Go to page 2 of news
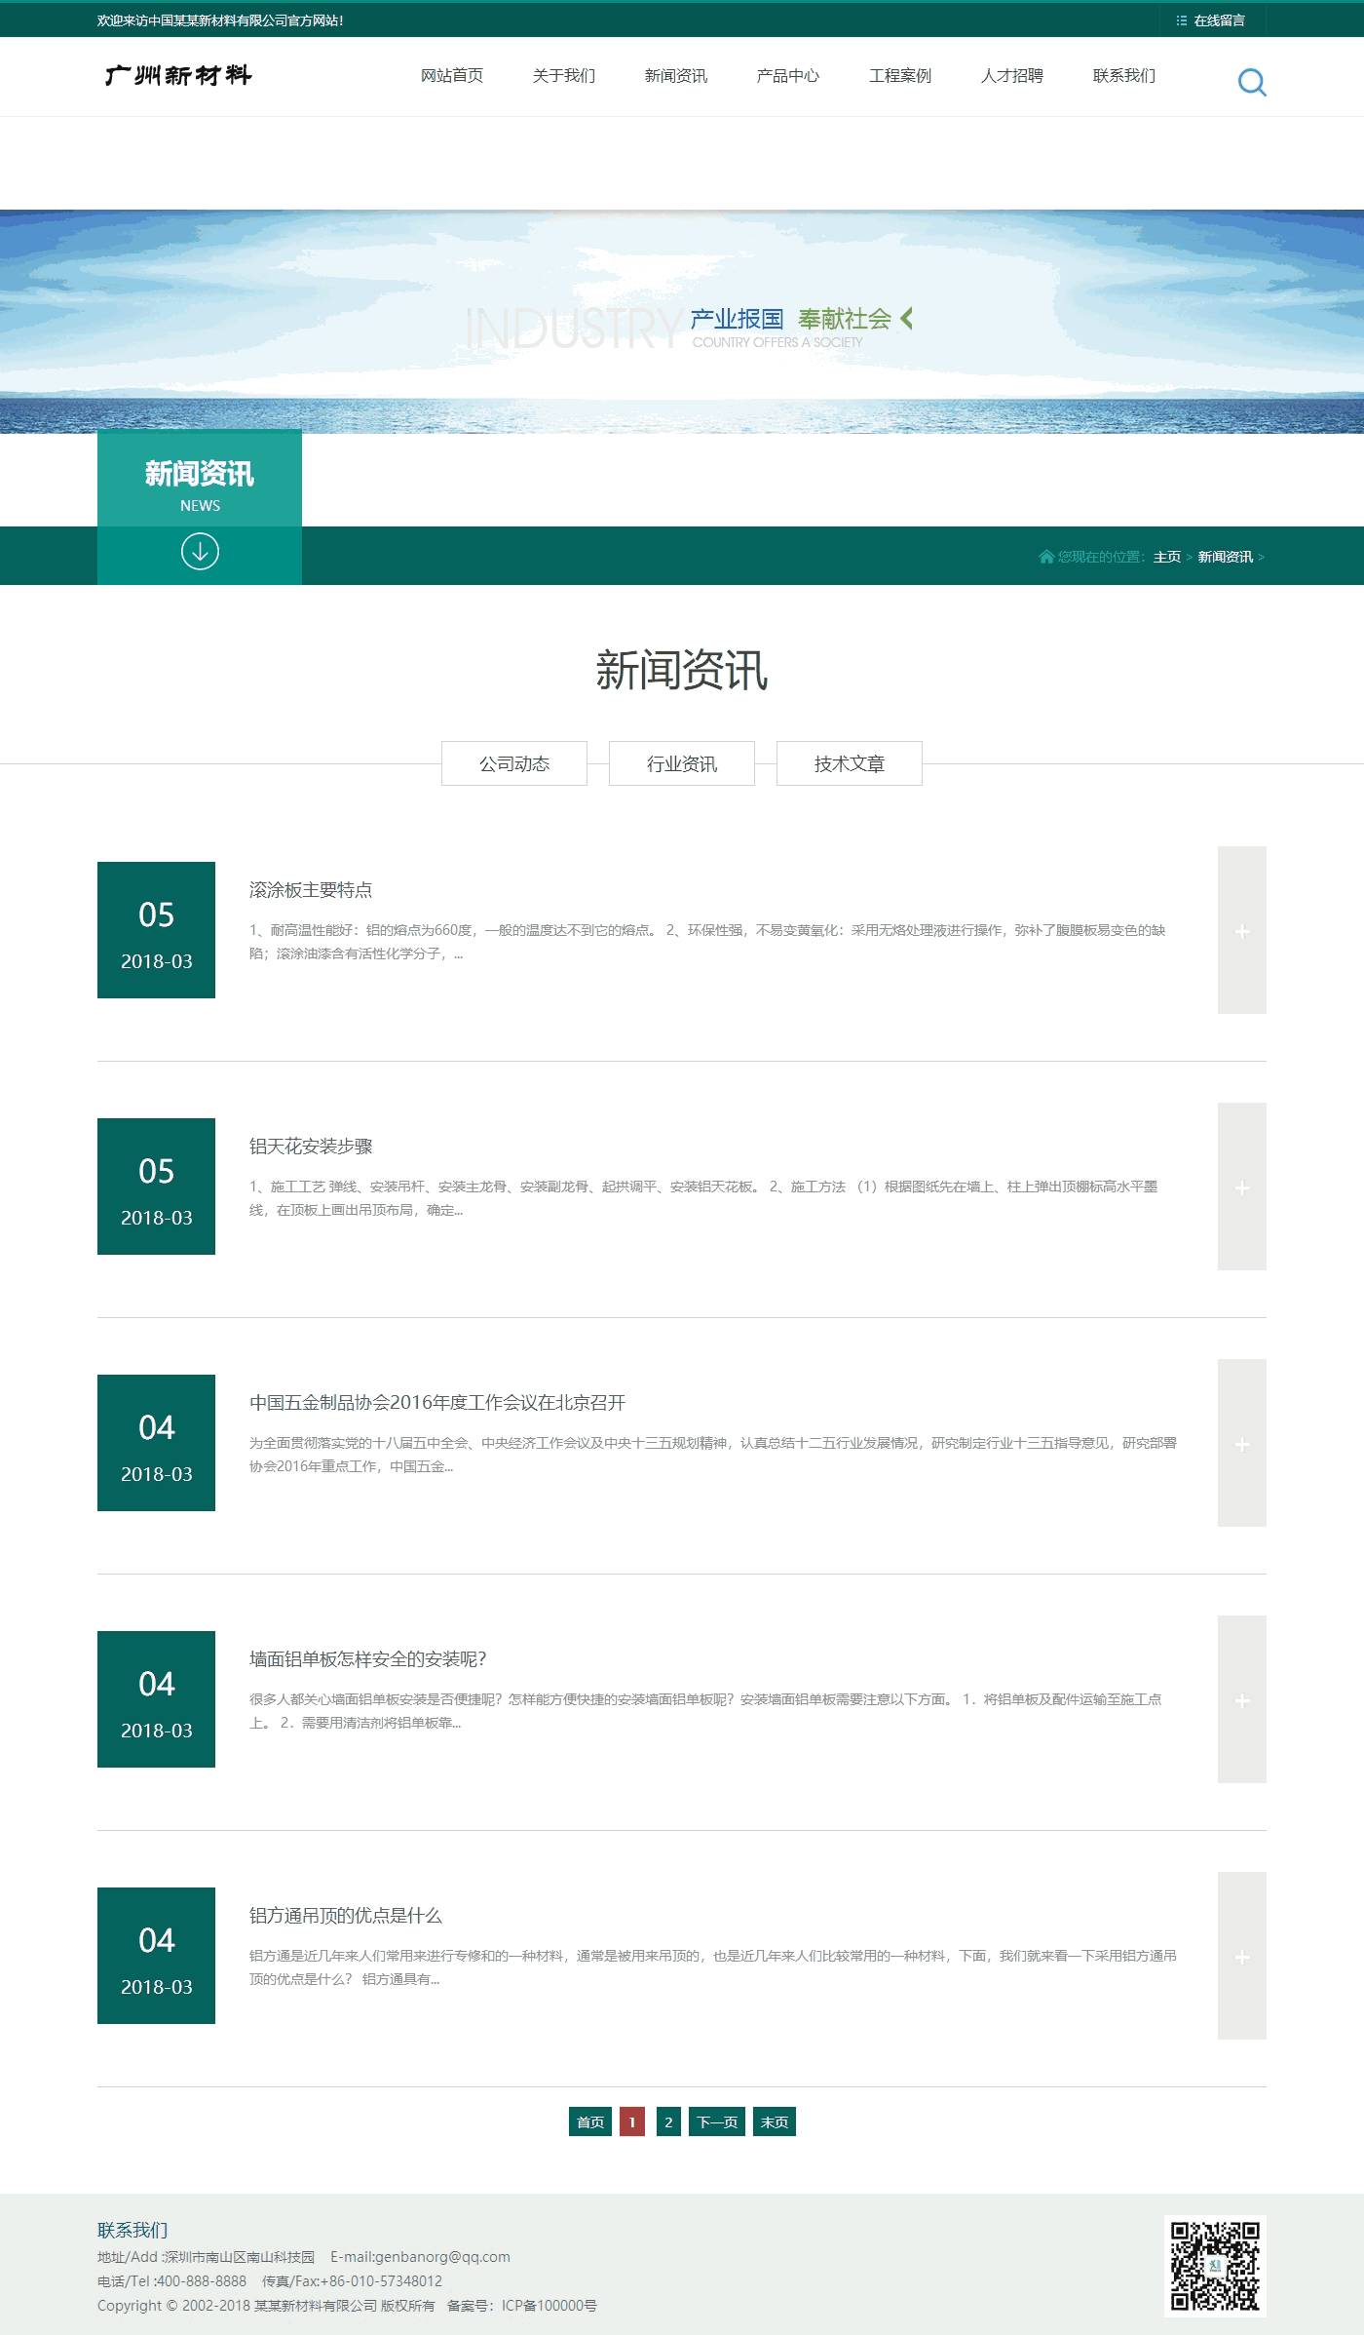1364x2335 pixels. click(x=668, y=2121)
